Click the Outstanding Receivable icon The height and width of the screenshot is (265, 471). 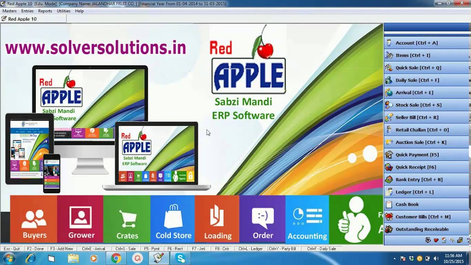pos(389,229)
